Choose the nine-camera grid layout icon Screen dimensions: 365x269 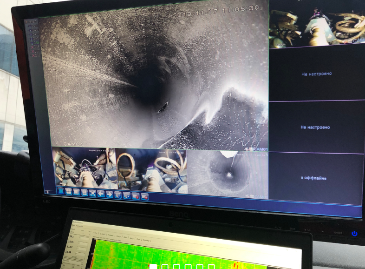click(76, 192)
